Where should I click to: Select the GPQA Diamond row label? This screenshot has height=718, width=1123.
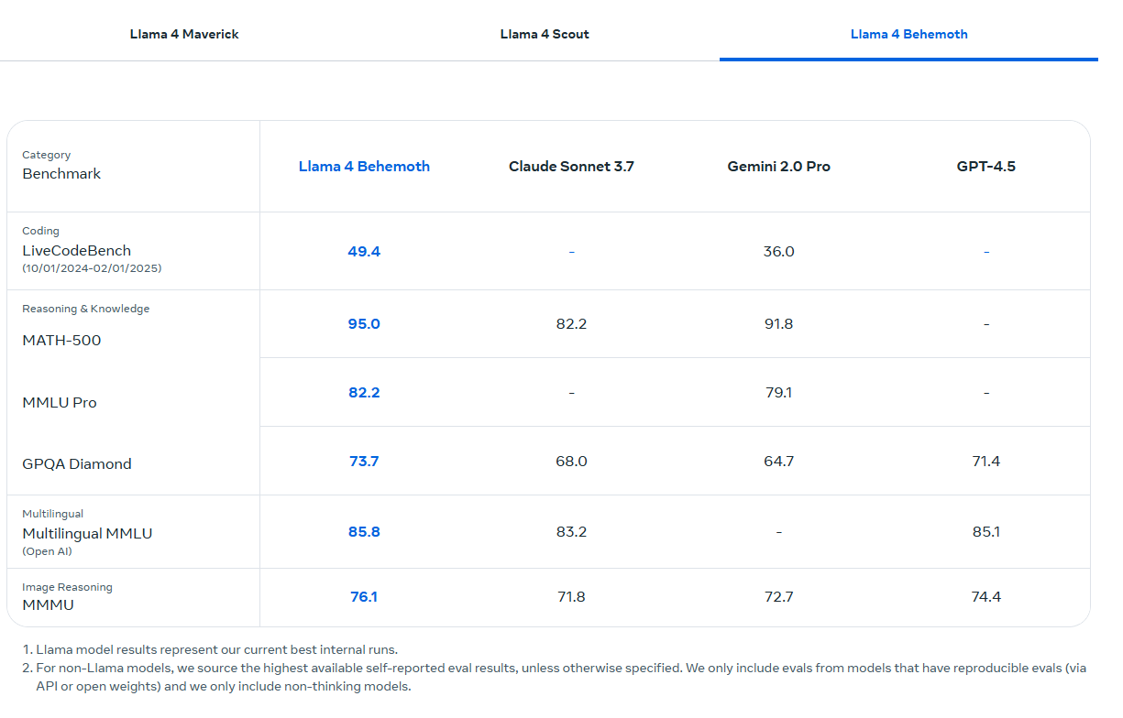77,464
